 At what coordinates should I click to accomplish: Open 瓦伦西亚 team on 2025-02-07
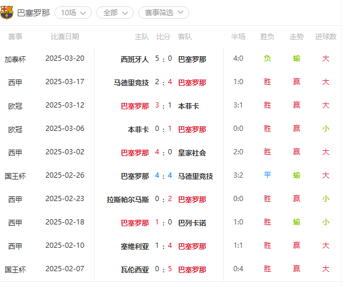(x=135, y=269)
